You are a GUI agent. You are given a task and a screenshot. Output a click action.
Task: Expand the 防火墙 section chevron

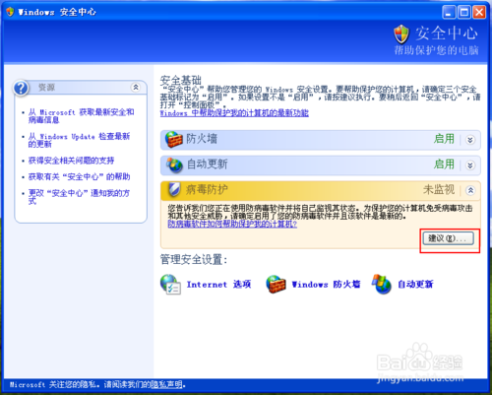click(470, 140)
